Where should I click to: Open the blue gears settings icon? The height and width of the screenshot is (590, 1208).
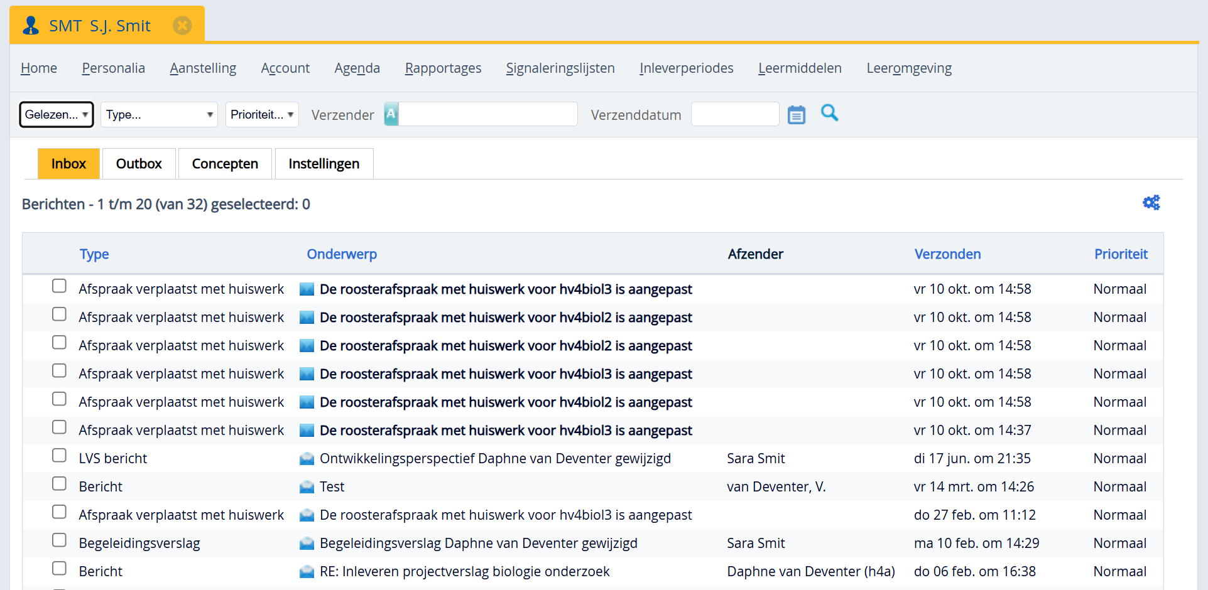coord(1151,203)
